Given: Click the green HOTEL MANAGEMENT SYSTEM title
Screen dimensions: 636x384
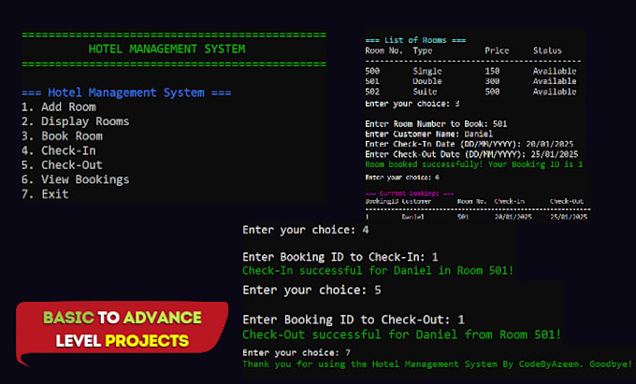Looking at the screenshot, I should pos(166,49).
